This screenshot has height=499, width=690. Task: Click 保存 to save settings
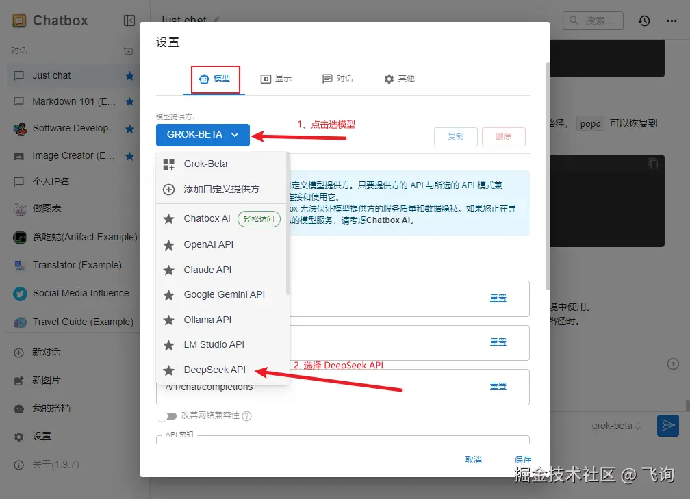pyautogui.click(x=522, y=460)
